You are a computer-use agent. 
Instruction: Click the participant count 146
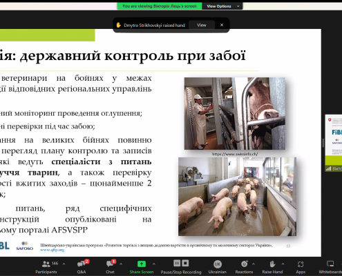click(x=55, y=264)
